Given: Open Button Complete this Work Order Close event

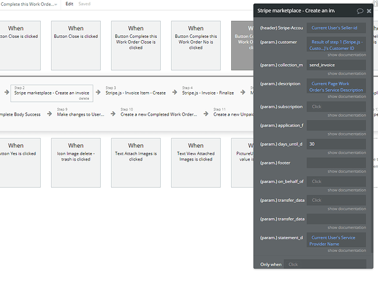Looking at the screenshot, I should pyautogui.click(x=136, y=45).
